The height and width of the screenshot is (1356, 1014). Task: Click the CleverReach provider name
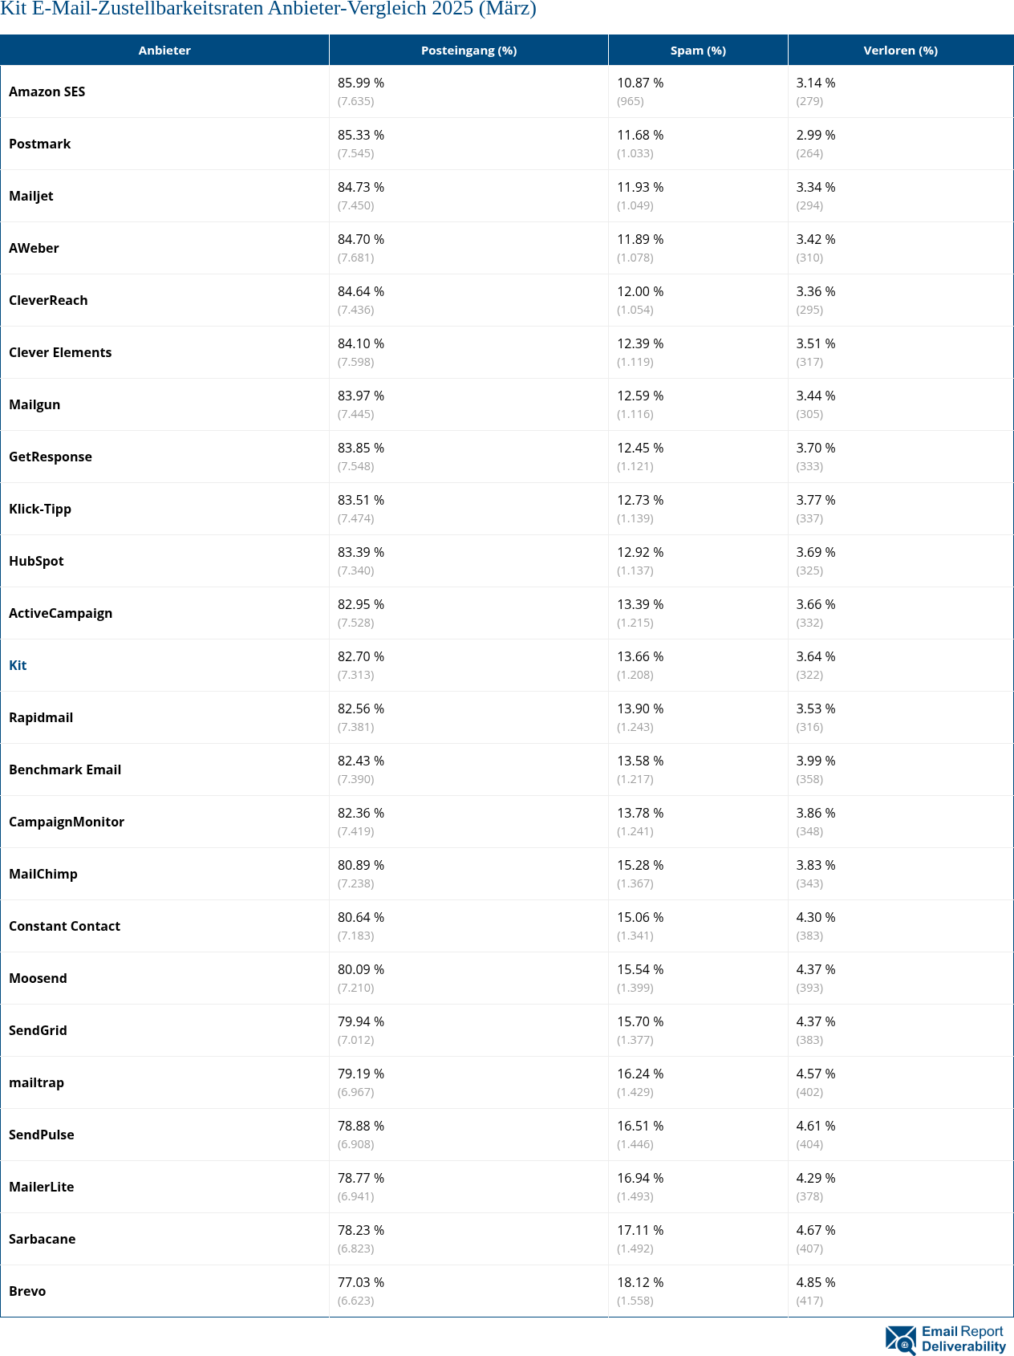pos(48,300)
